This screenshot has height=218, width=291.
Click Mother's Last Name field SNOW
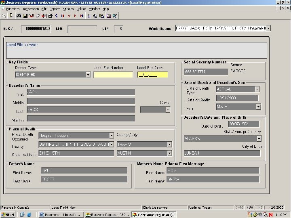click(x=213, y=179)
